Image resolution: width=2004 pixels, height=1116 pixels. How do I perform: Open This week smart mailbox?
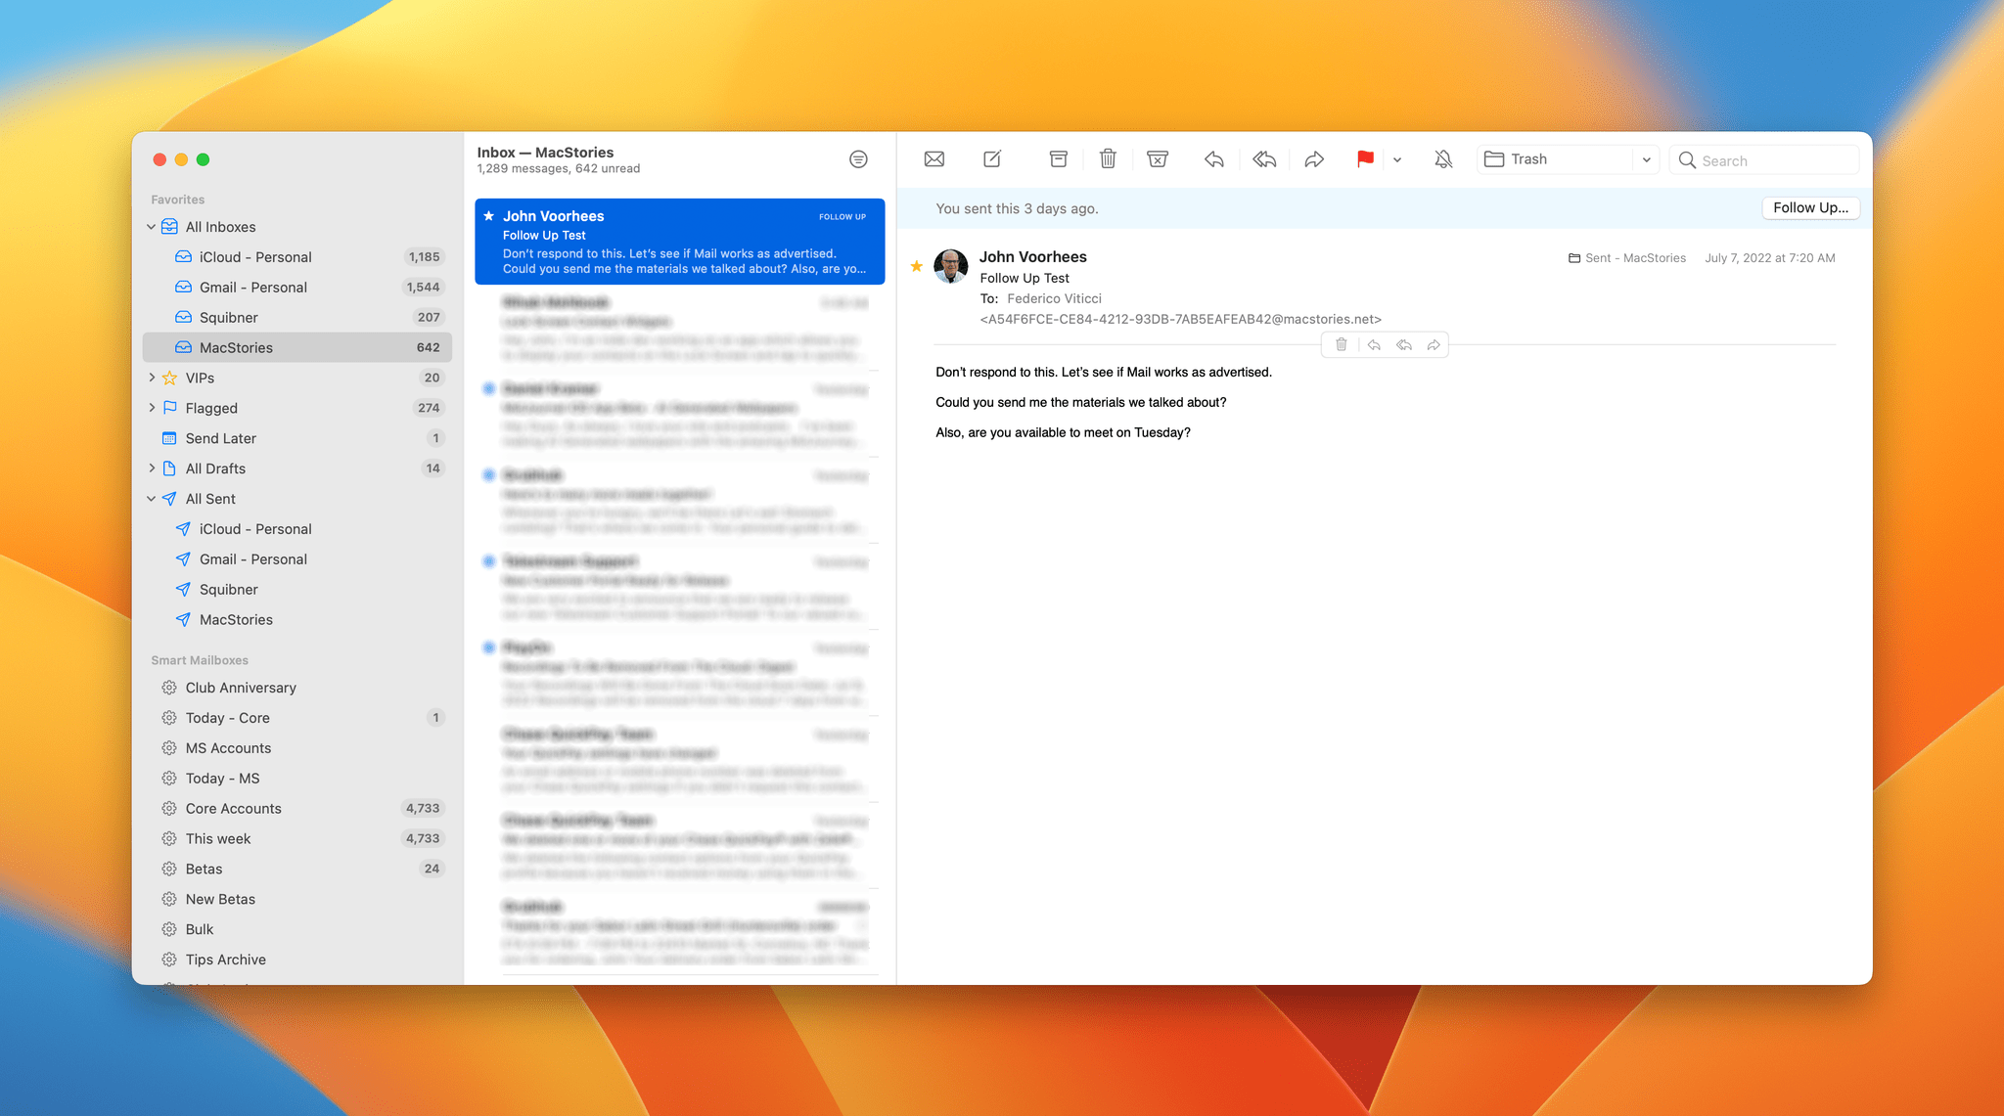click(x=297, y=839)
